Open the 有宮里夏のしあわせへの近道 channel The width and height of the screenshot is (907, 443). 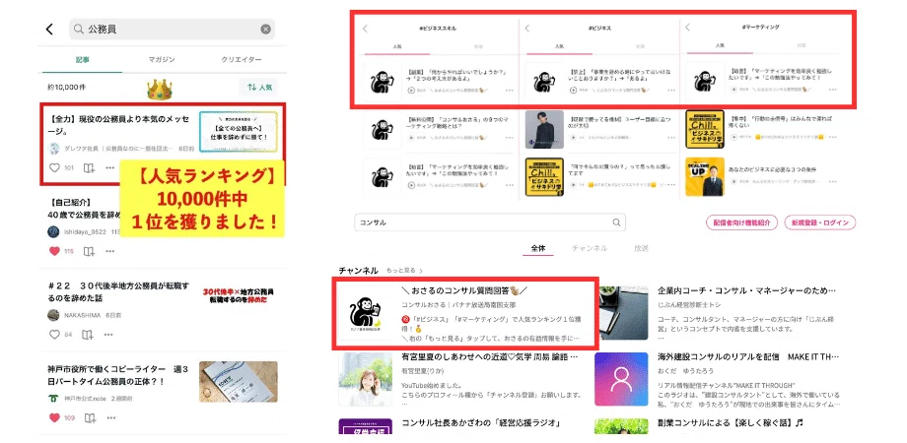489,357
